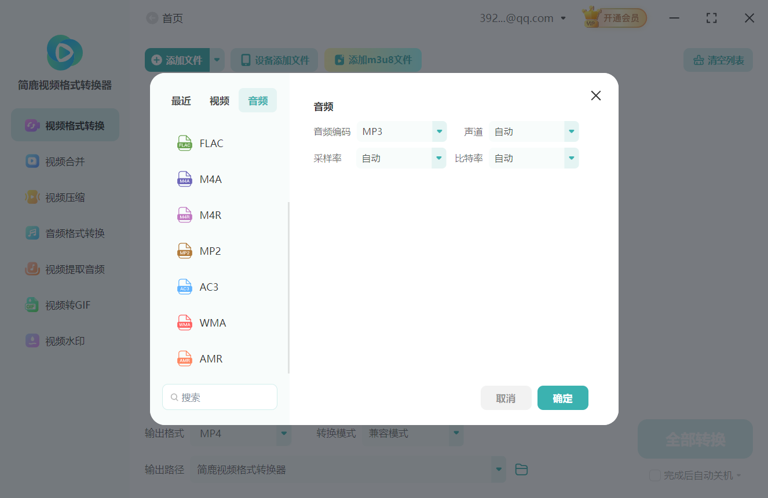This screenshot has height=498, width=768.
Task: Confirm audio settings with 确定
Action: click(562, 398)
